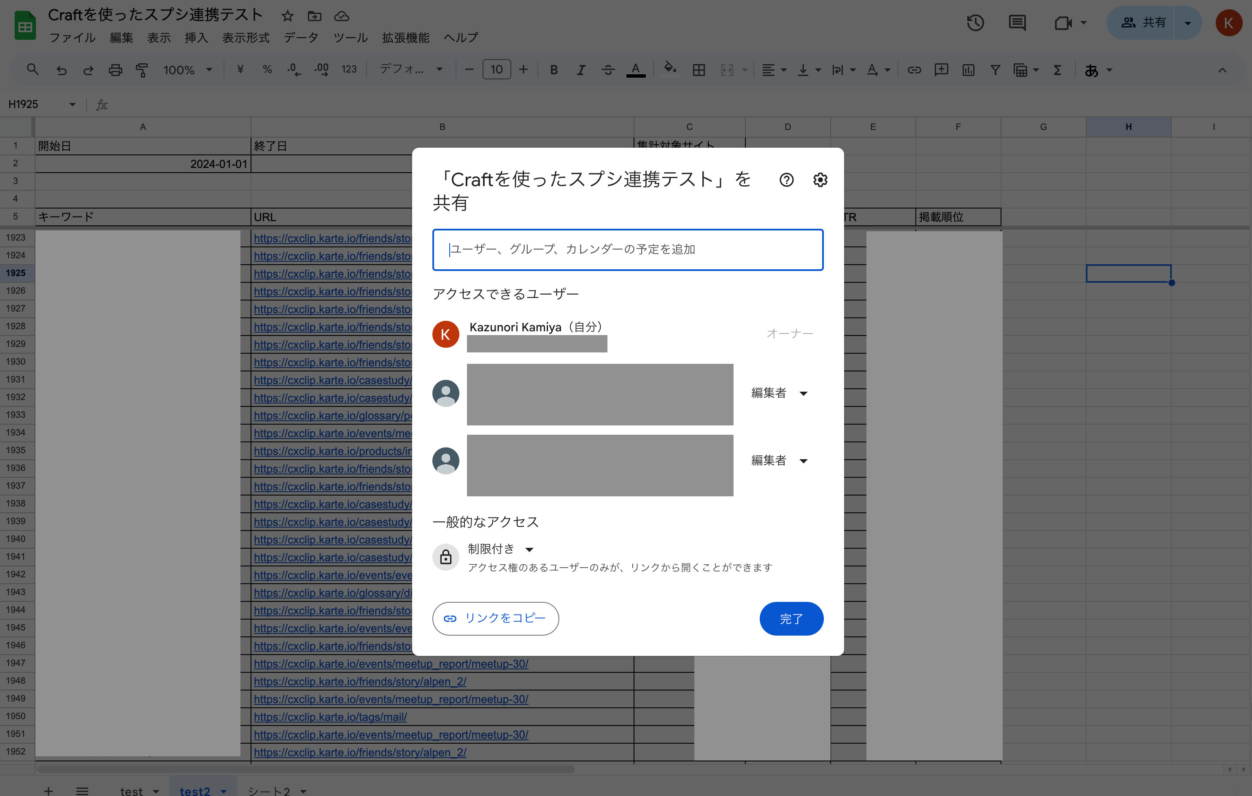Open text color picker
Screen dimensions: 1252x796
click(x=635, y=70)
